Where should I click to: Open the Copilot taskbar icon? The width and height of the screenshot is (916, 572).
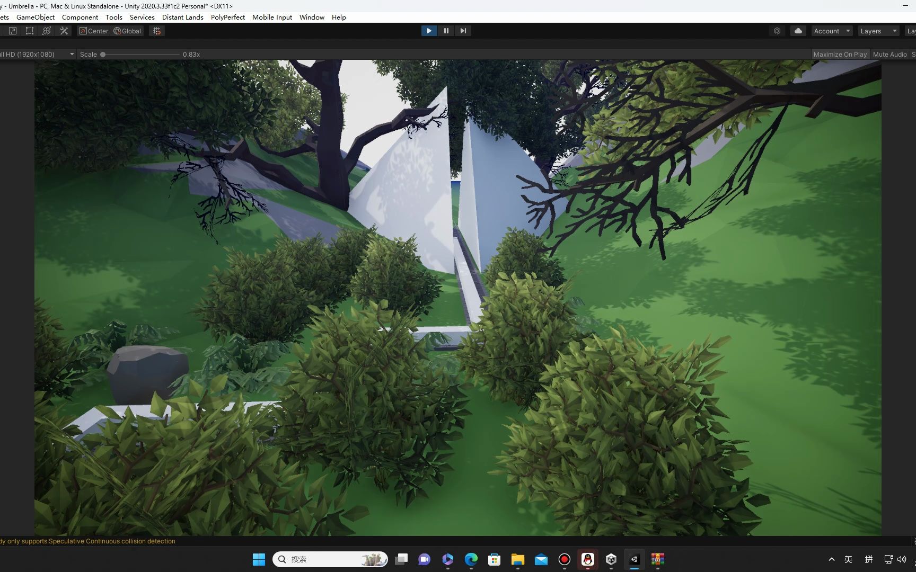pyautogui.click(x=447, y=559)
